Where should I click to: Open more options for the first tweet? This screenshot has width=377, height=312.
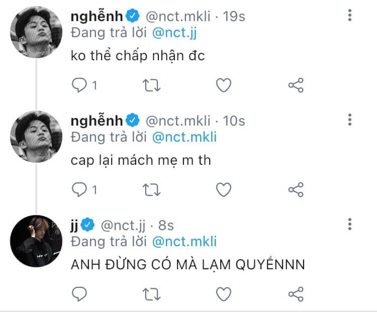(x=350, y=17)
